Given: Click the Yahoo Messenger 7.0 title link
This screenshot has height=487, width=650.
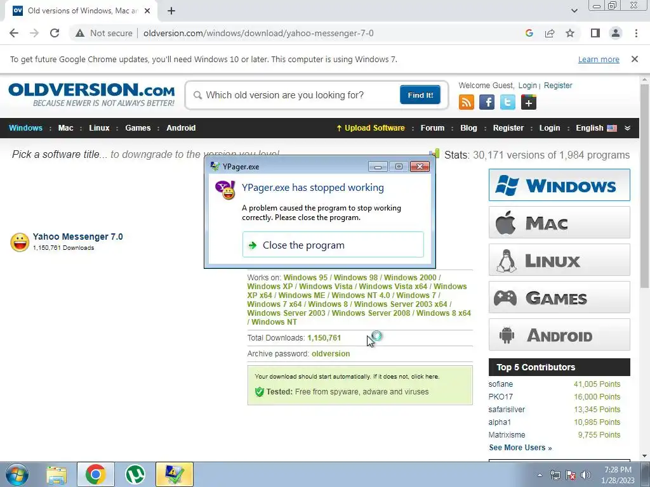Looking at the screenshot, I should (x=78, y=237).
